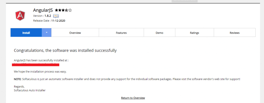View the Ratings tab

tap(194, 33)
